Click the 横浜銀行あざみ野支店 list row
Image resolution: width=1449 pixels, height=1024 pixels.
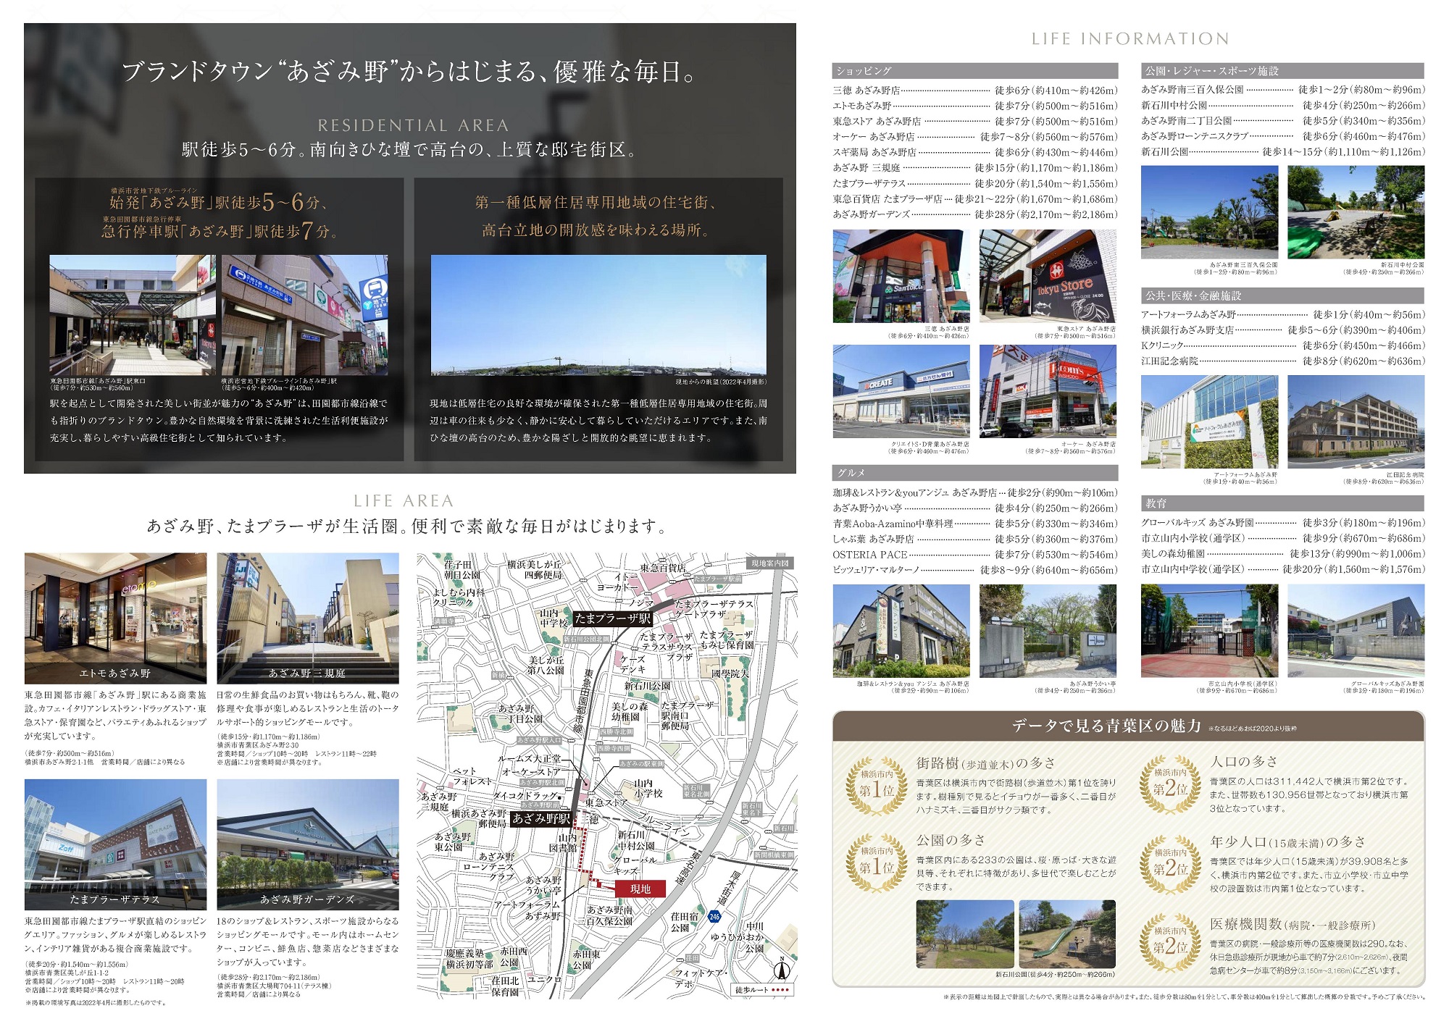point(1282,330)
